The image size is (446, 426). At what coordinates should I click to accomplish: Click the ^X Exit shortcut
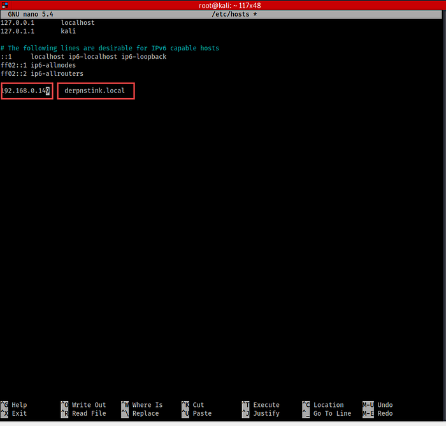click(x=14, y=414)
